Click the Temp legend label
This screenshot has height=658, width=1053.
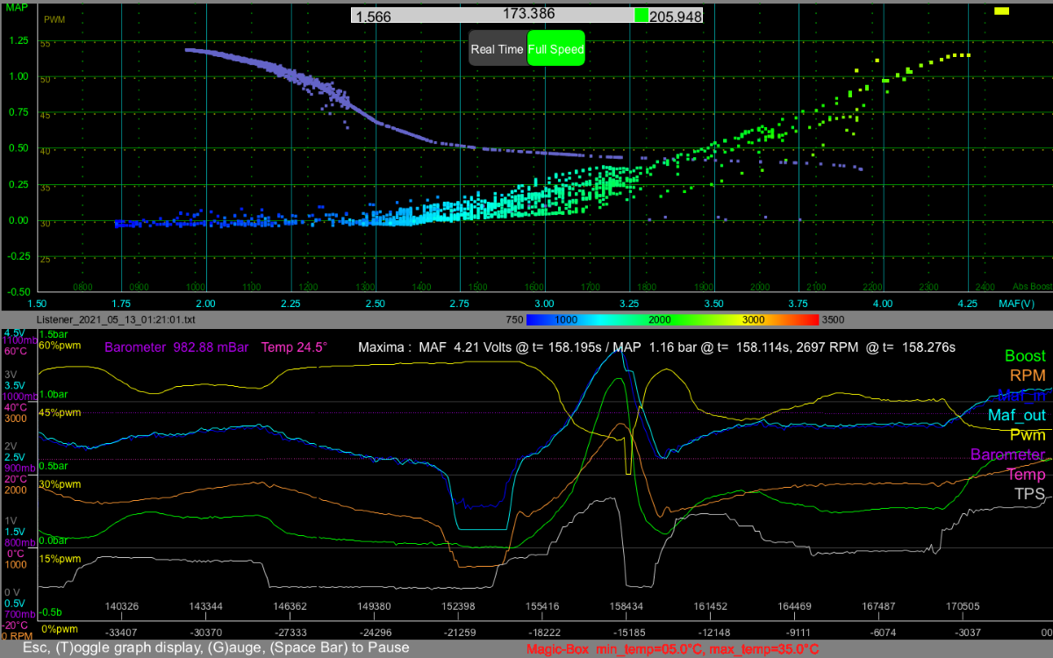tap(1025, 474)
